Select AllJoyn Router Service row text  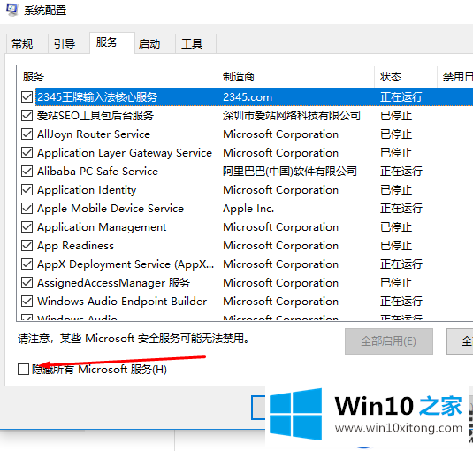pyautogui.click(x=94, y=134)
